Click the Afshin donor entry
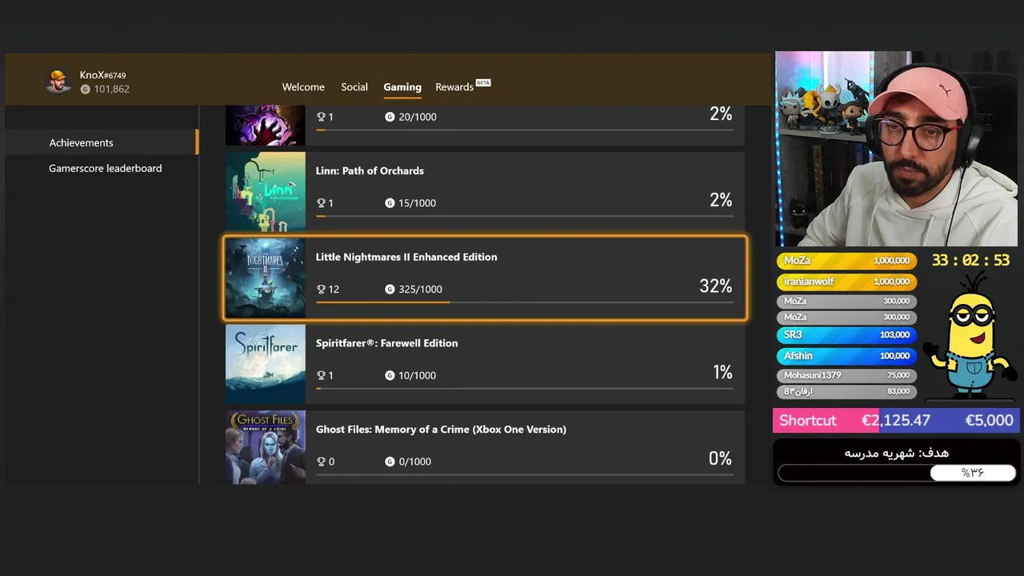Screen dimensions: 1024x576 (846, 356)
